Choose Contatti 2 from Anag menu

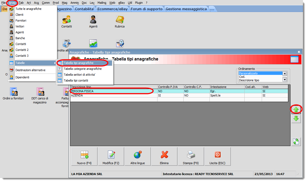click(33, 50)
